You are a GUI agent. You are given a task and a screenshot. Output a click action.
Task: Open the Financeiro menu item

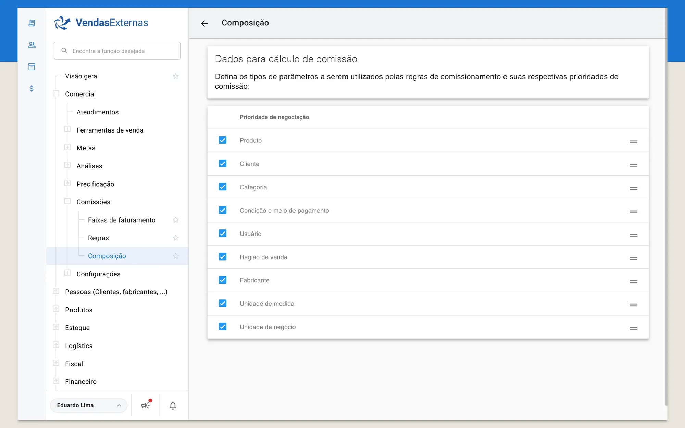pyautogui.click(x=81, y=381)
